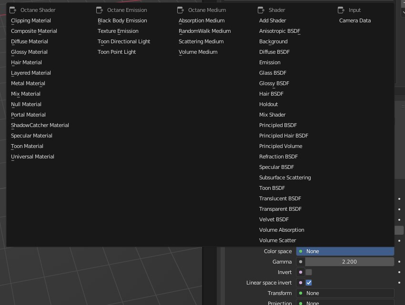Image resolution: width=405 pixels, height=305 pixels.
Task: Pick Diffuse BSDF
Action: (274, 52)
